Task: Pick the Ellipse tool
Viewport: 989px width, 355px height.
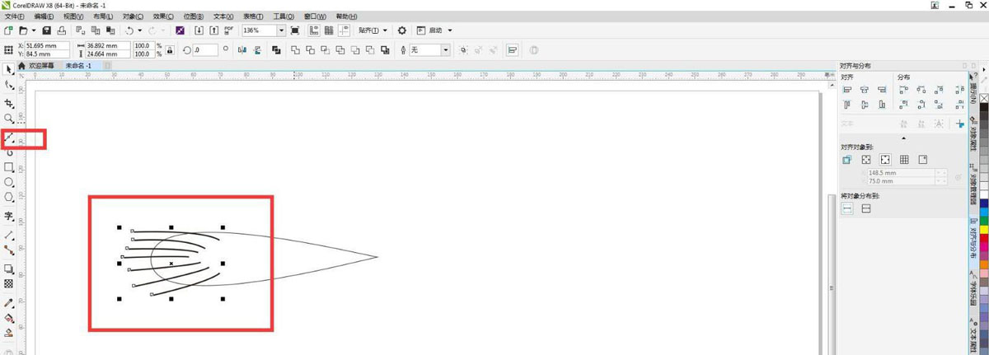Action: [9, 182]
